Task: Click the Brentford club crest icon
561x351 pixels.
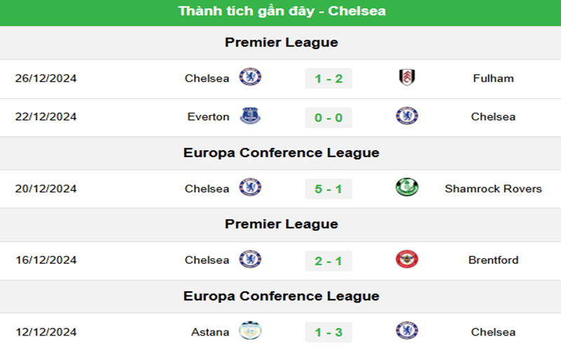Action: pyautogui.click(x=407, y=260)
